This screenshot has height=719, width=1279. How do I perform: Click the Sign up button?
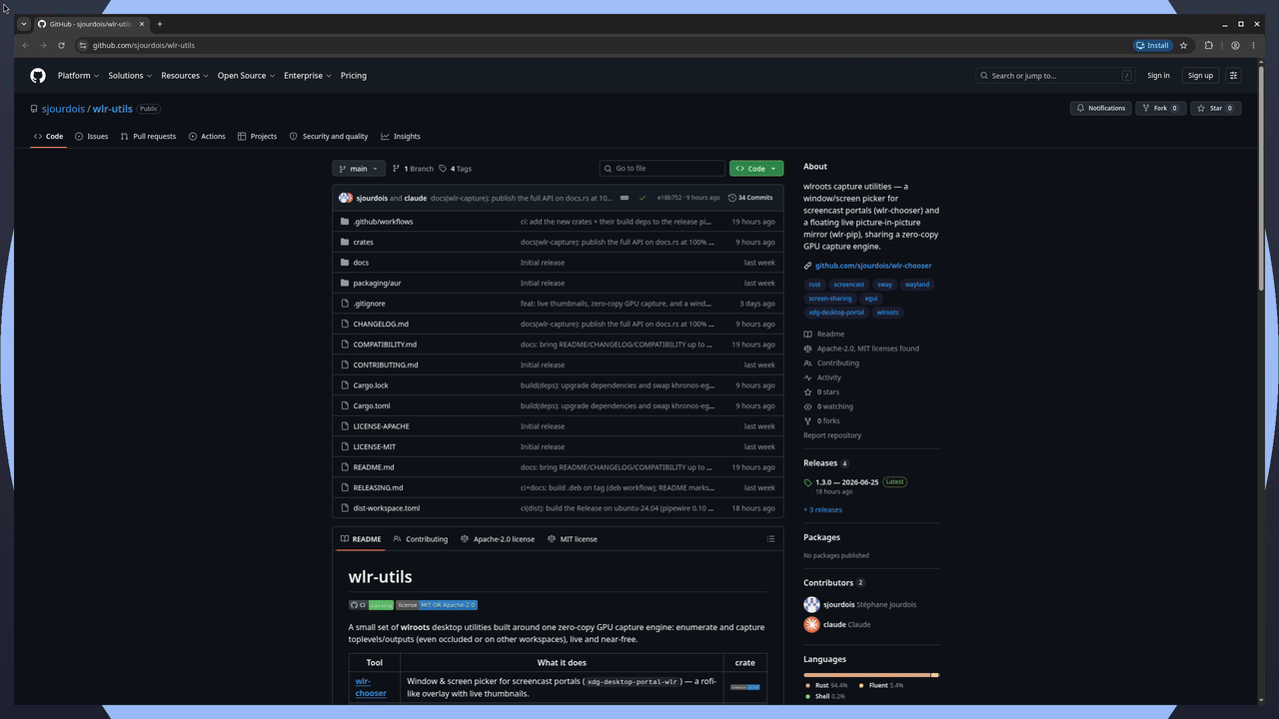(x=1200, y=76)
